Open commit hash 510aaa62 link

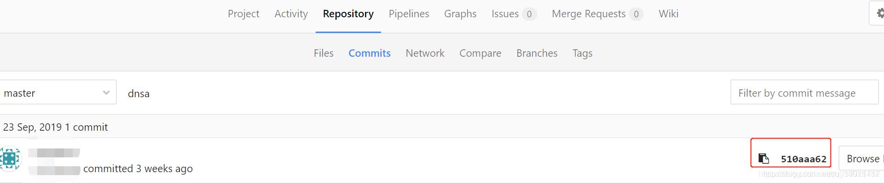803,159
